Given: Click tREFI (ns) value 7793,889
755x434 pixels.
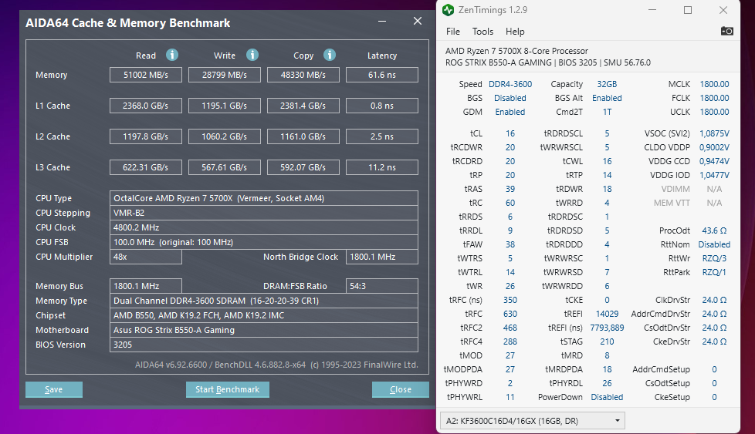Looking at the screenshot, I should (x=607, y=328).
